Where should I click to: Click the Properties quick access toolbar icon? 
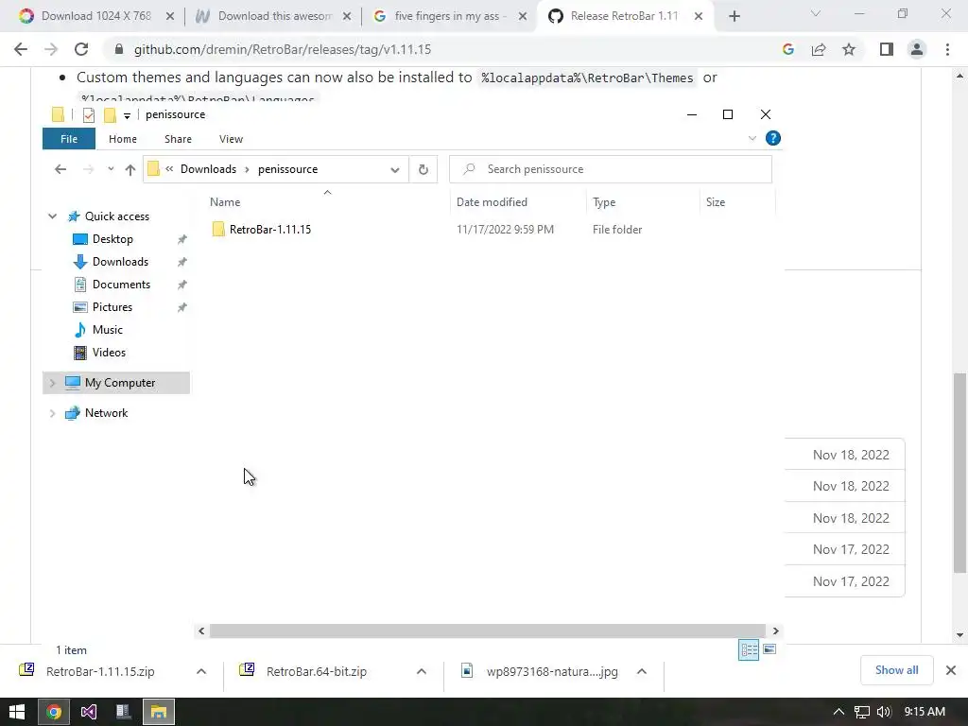(x=89, y=114)
